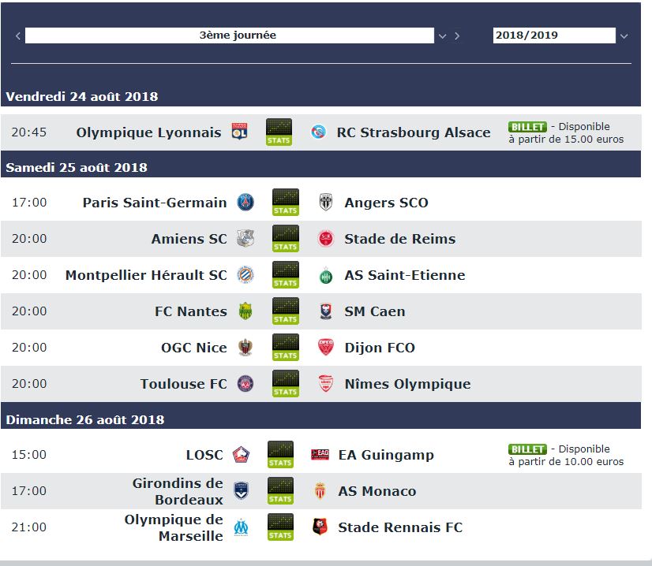Go to next matchday with right arrow
The height and width of the screenshot is (566, 652).
pos(457,35)
